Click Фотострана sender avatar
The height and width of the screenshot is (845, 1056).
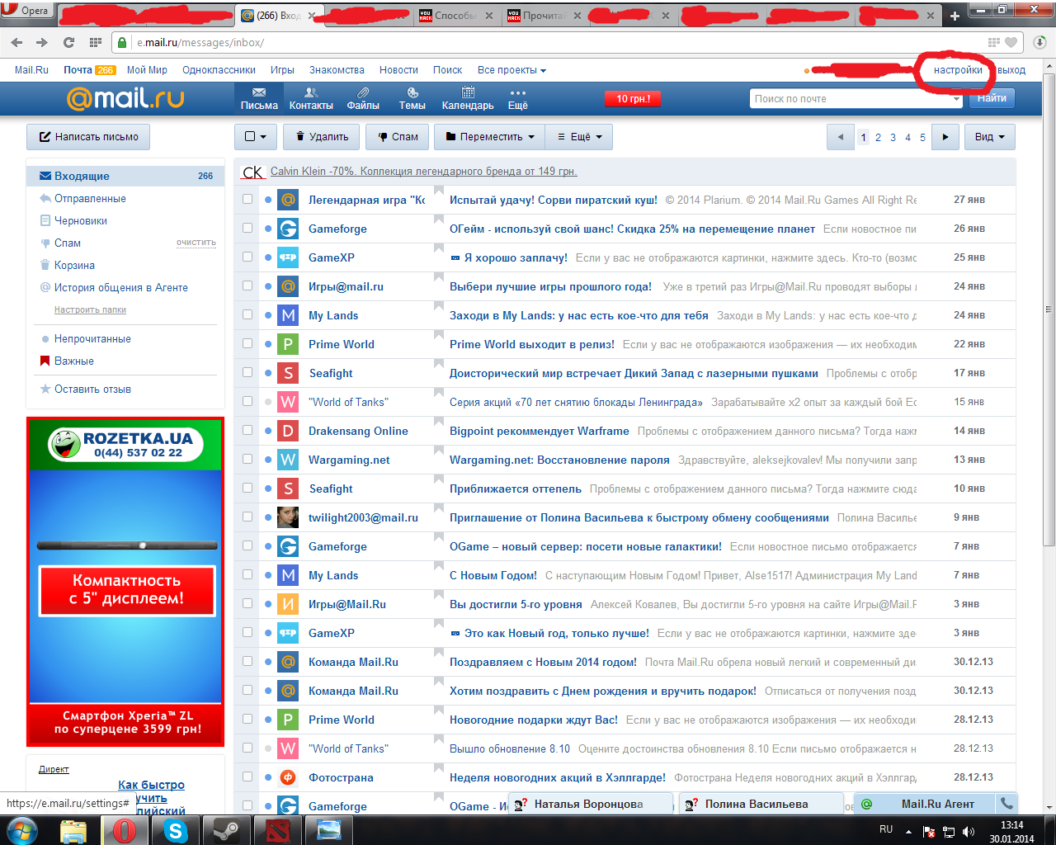click(x=288, y=777)
